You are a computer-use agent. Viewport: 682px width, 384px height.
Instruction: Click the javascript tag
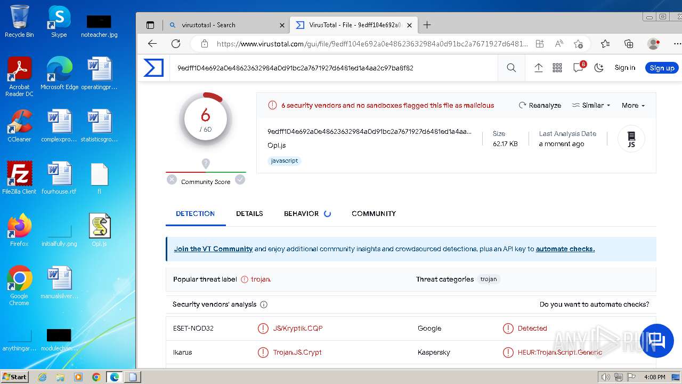tap(285, 161)
